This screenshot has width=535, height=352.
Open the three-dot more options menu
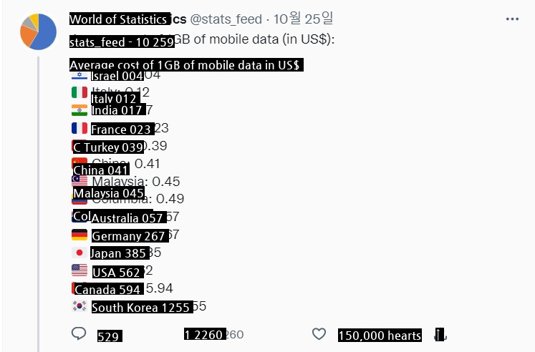pos(512,19)
